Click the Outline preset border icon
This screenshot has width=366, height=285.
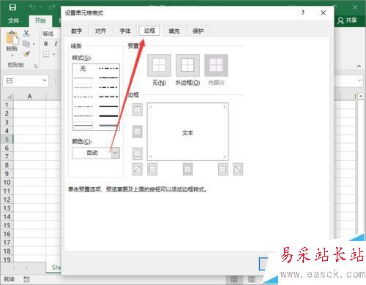click(187, 65)
